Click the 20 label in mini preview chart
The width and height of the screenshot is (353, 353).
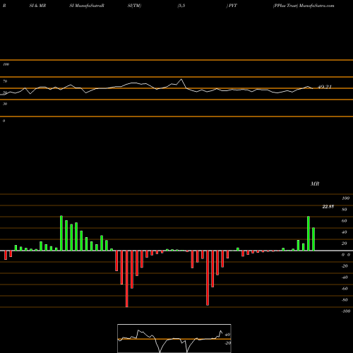227,343
